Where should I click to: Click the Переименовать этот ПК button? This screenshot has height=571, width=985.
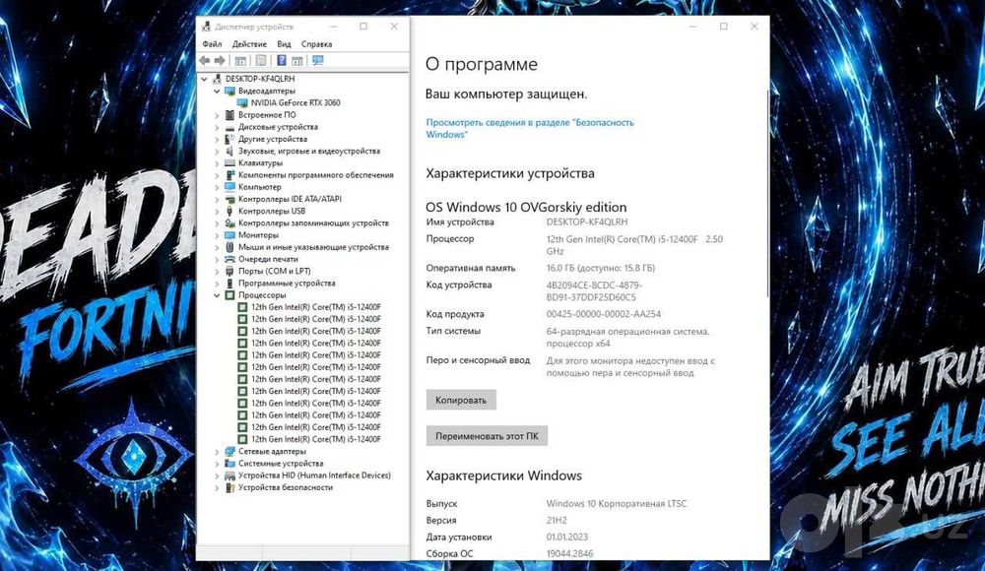coord(487,436)
